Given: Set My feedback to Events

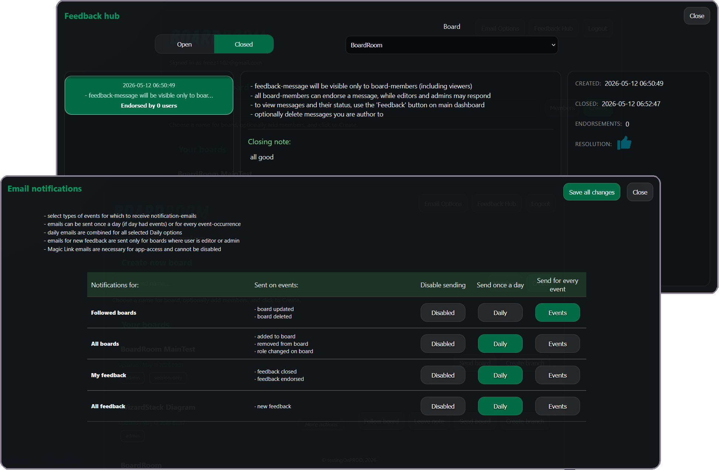Looking at the screenshot, I should [x=557, y=375].
